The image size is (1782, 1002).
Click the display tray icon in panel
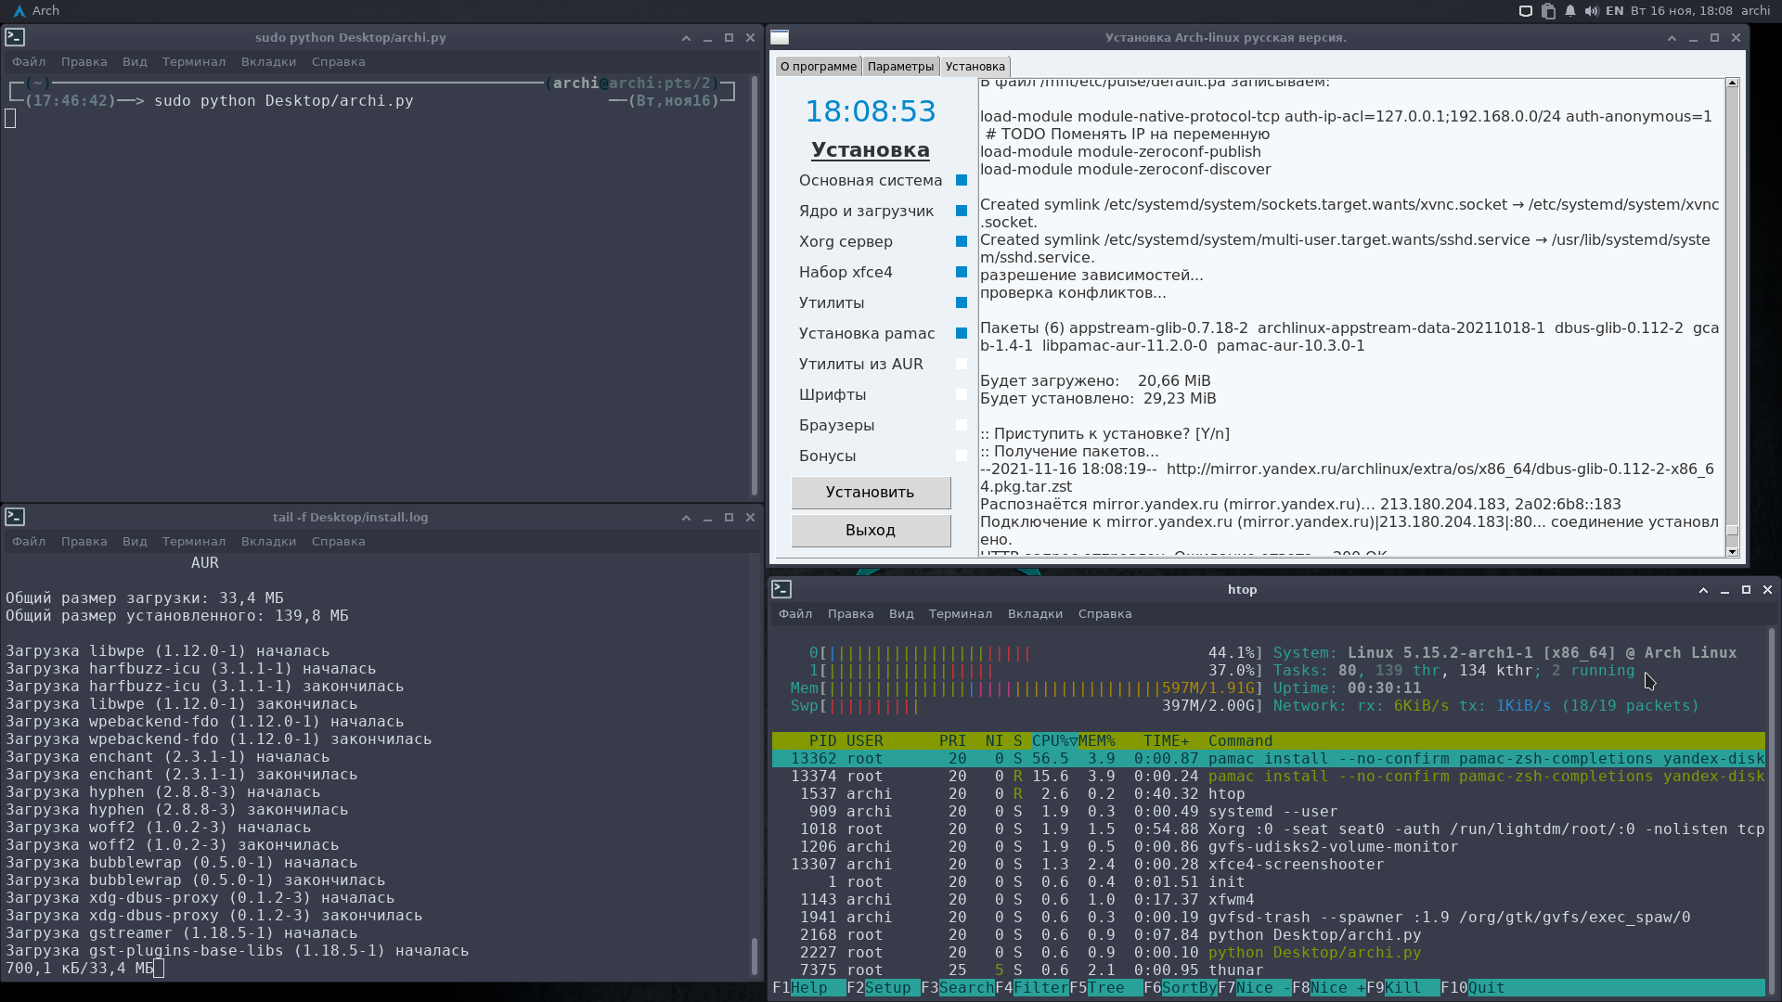click(1525, 11)
